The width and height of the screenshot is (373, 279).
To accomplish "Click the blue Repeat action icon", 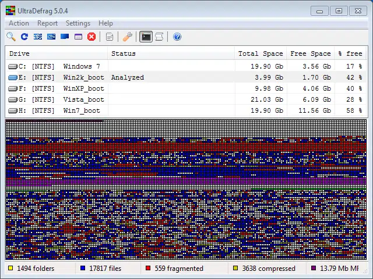I will click(x=24, y=37).
